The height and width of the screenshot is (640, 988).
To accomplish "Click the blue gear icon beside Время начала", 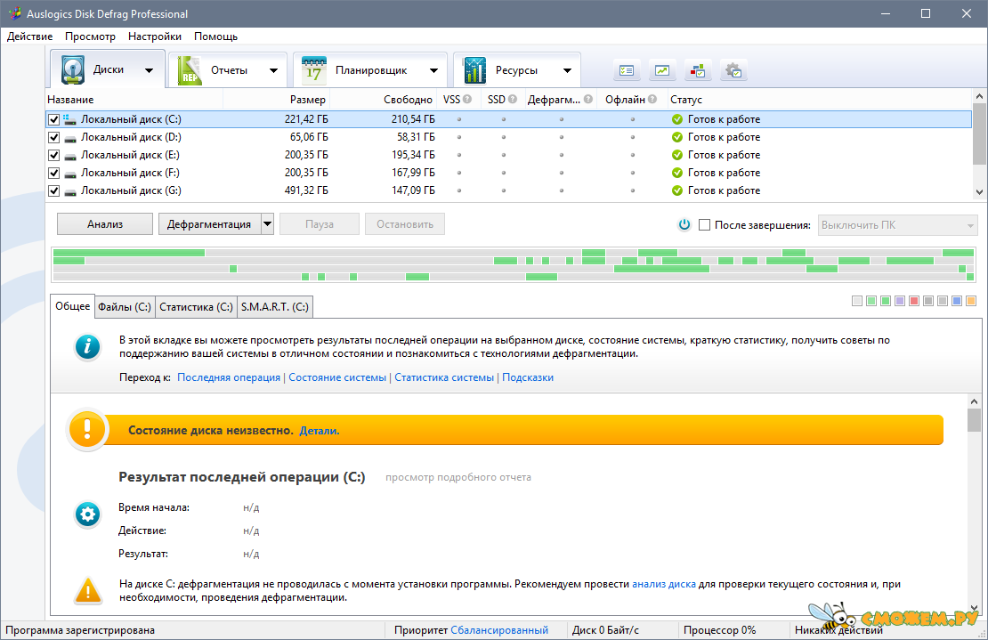I will 87,514.
